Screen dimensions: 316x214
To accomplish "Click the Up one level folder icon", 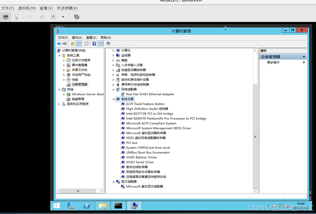I will click(73, 43).
